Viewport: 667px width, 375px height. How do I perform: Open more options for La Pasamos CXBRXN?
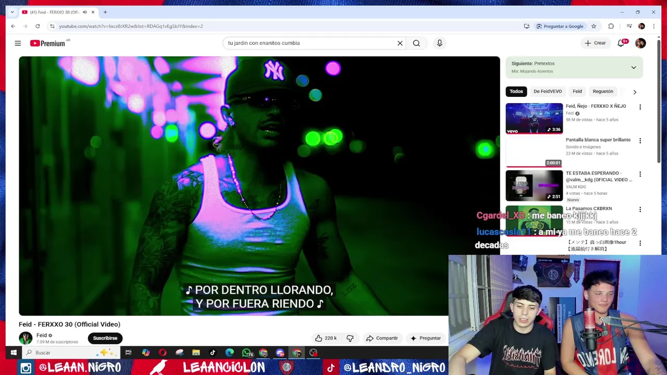click(x=640, y=209)
